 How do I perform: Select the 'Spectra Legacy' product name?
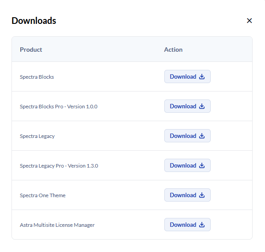(x=37, y=136)
